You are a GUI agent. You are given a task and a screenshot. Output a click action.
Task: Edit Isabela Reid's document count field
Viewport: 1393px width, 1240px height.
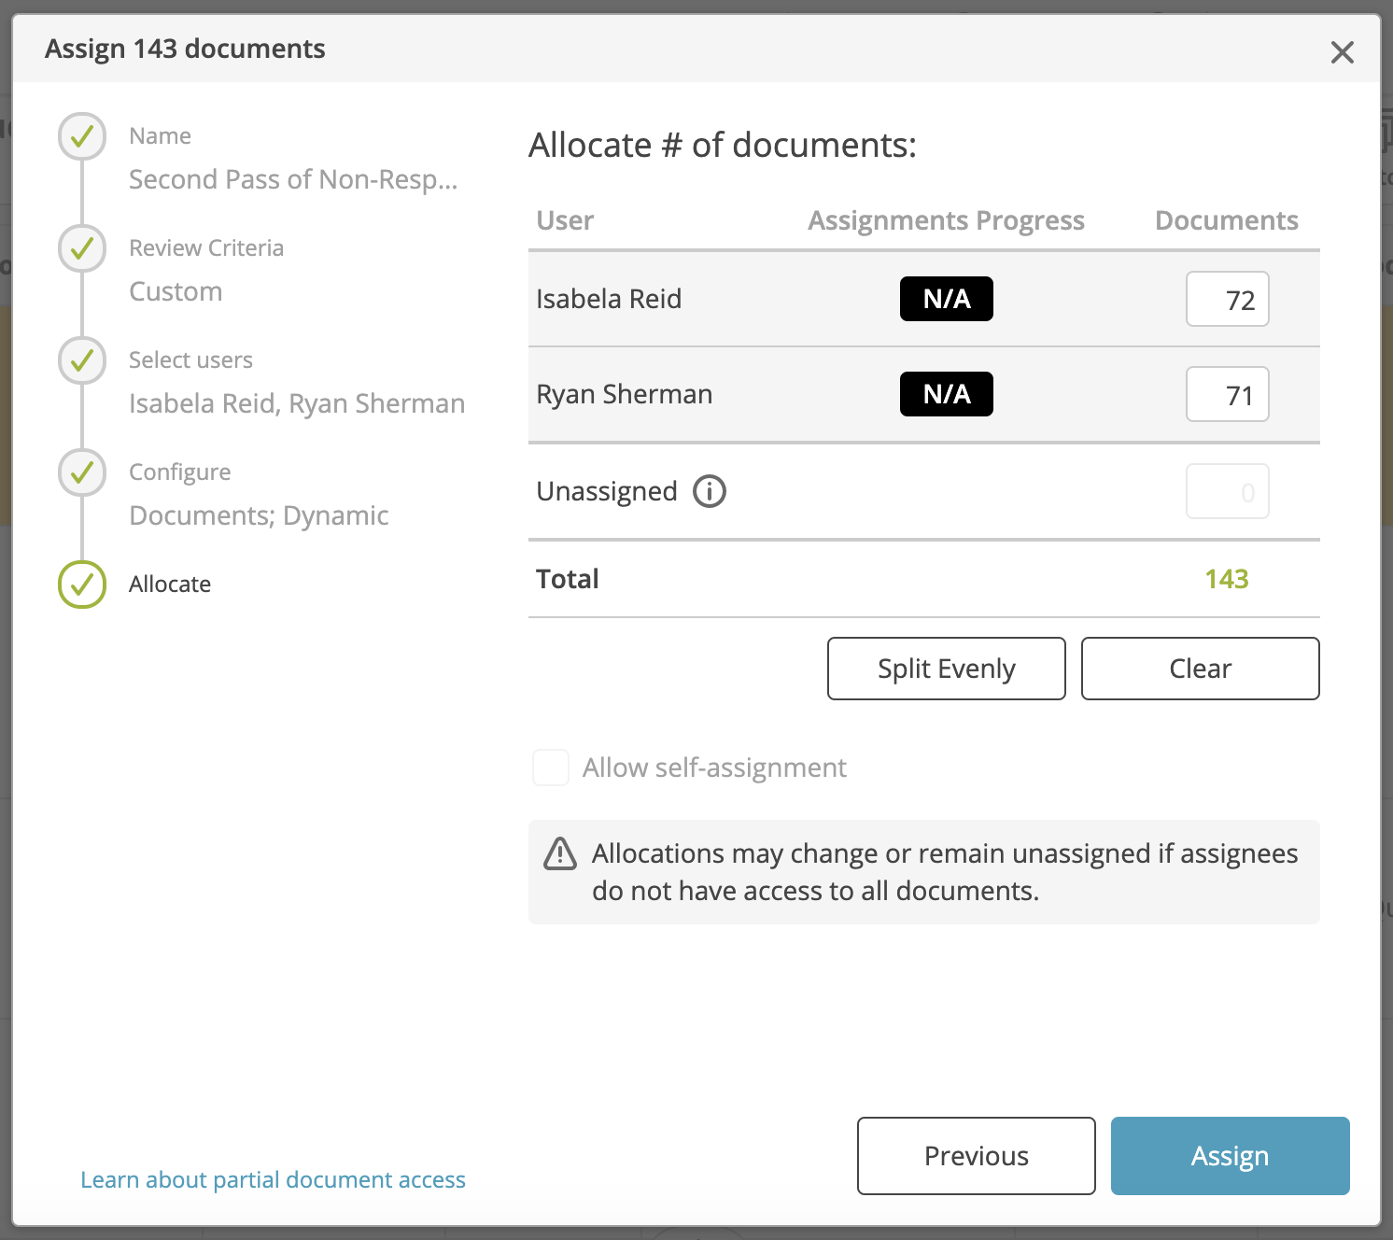1227,299
